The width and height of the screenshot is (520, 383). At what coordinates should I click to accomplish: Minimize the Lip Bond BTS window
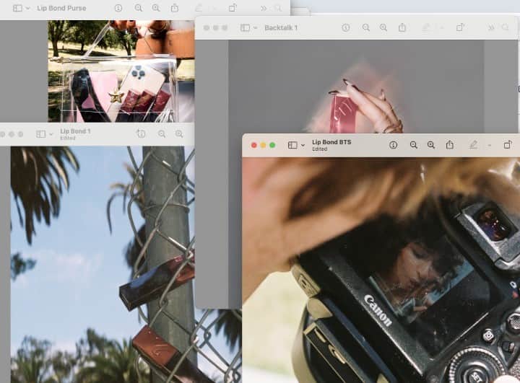click(264, 145)
